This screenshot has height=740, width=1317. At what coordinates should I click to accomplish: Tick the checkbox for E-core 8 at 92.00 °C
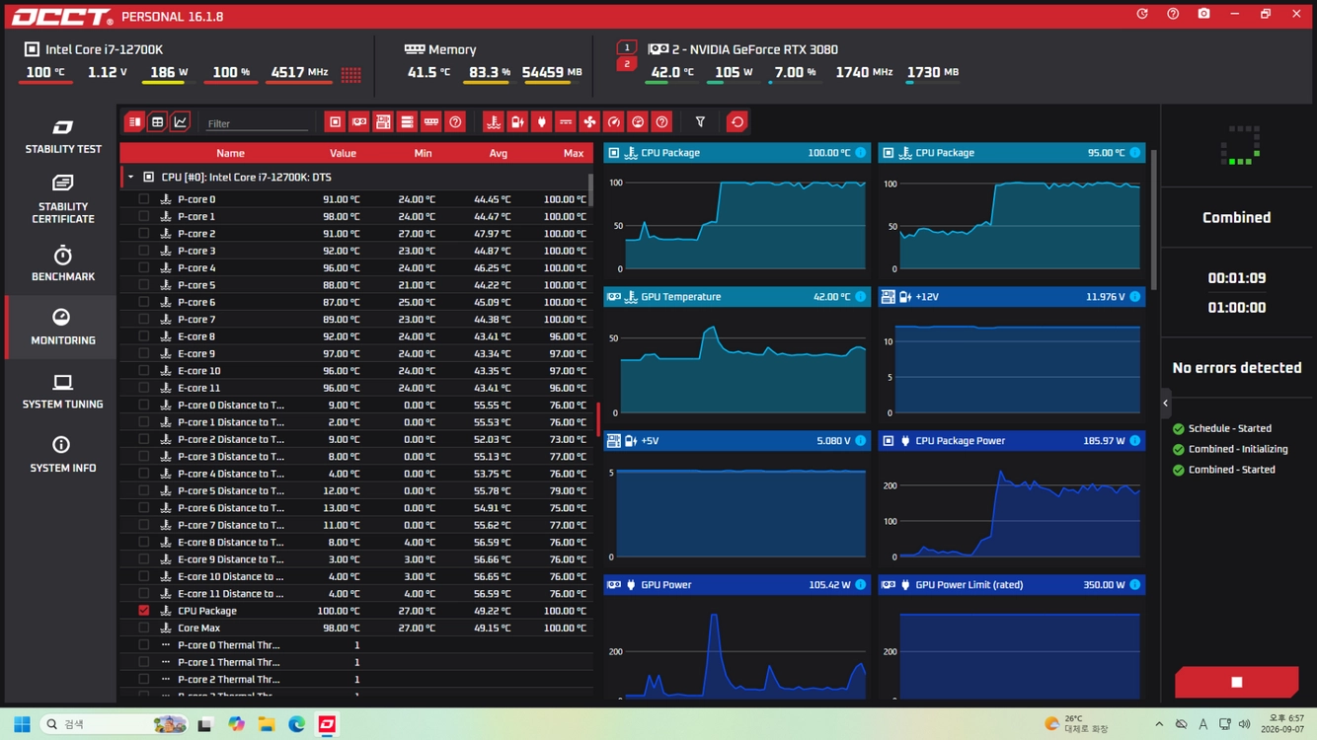[144, 336]
